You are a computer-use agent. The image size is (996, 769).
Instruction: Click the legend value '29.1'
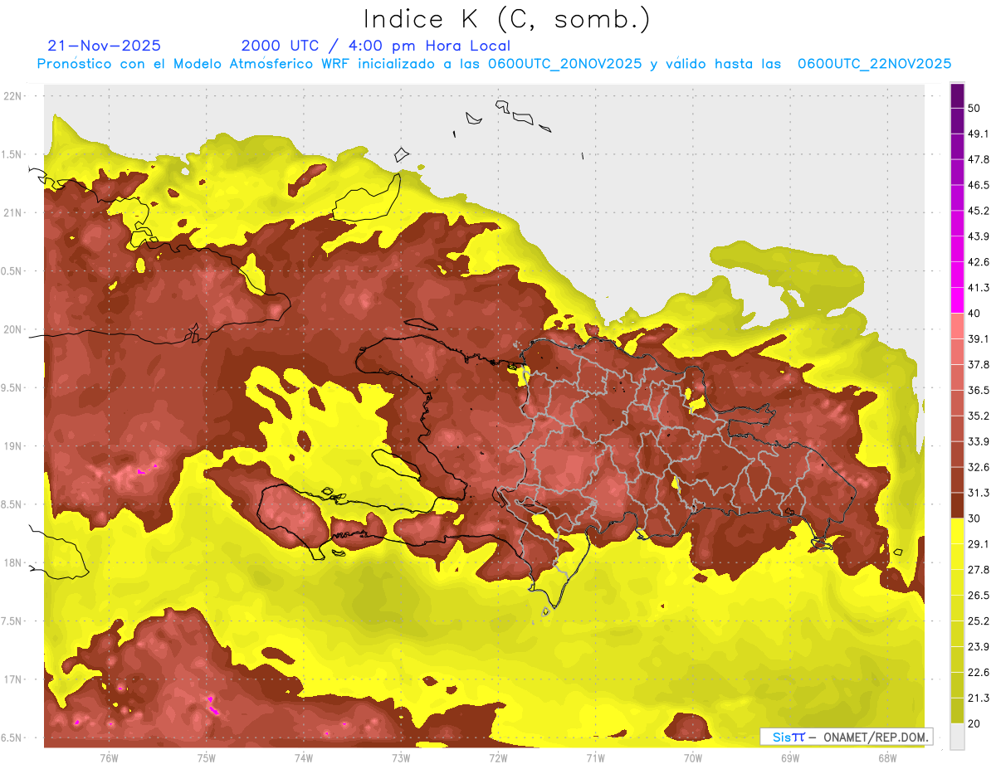click(x=978, y=544)
